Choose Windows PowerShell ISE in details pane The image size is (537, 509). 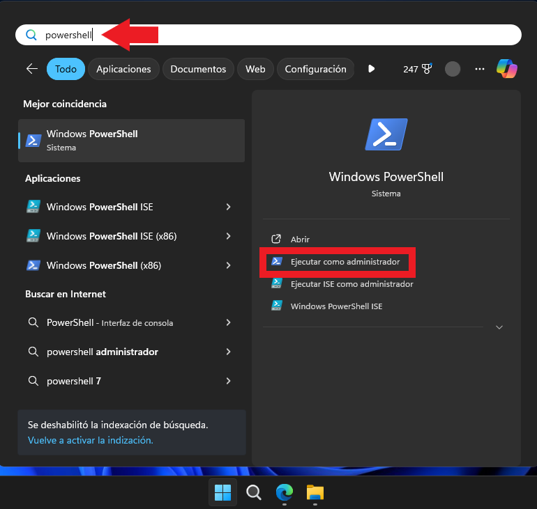pyautogui.click(x=336, y=306)
